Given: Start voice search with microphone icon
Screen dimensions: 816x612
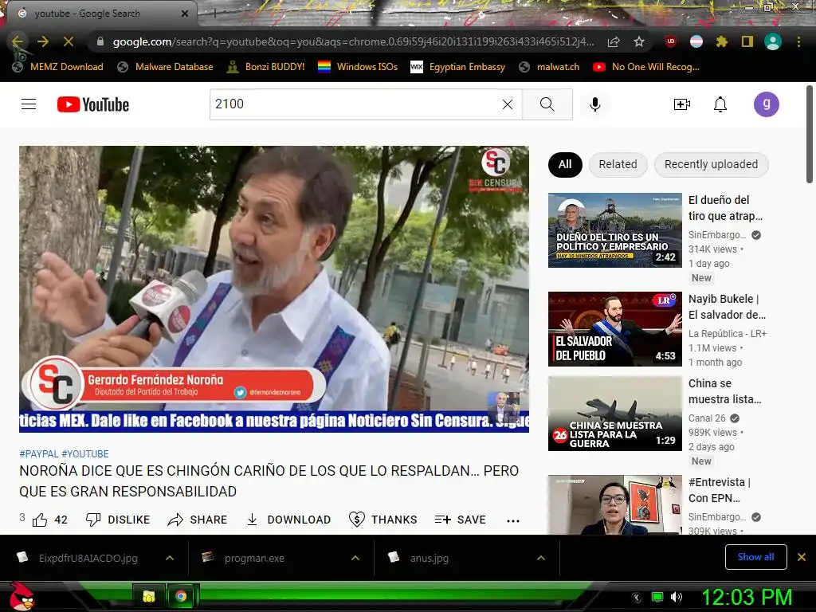Looking at the screenshot, I should tap(594, 104).
